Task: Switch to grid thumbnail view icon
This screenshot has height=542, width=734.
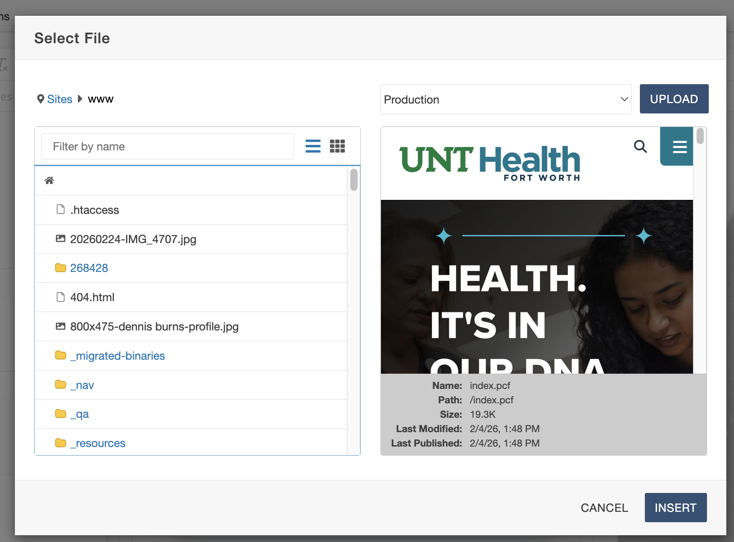Action: [337, 146]
